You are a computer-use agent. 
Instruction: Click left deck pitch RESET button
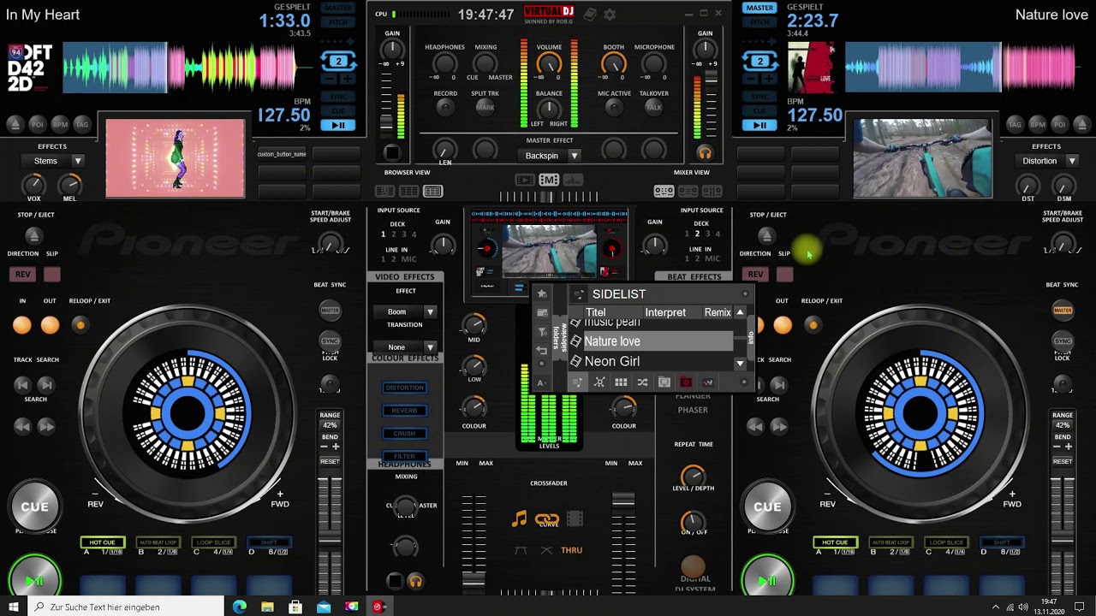[330, 461]
